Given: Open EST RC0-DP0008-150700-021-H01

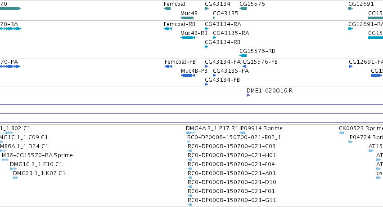Looking at the screenshot, I should 232,155.
